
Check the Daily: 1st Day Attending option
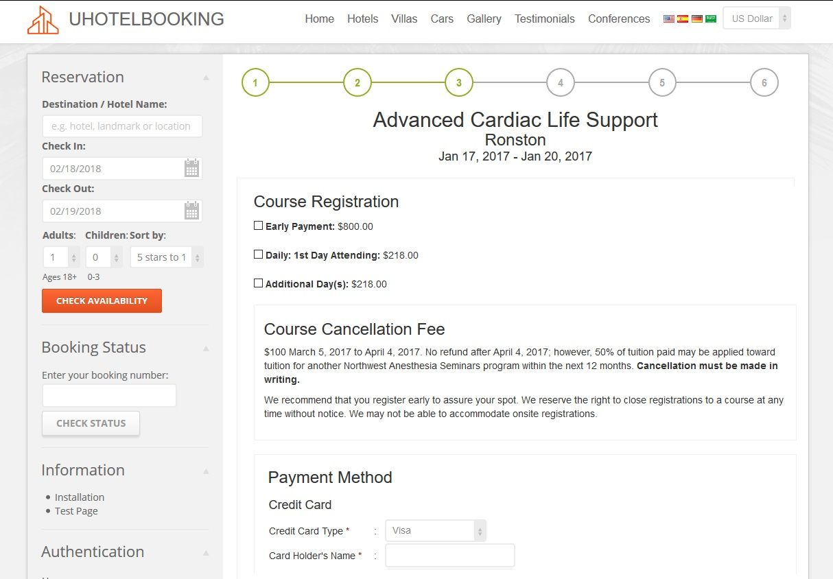(259, 255)
